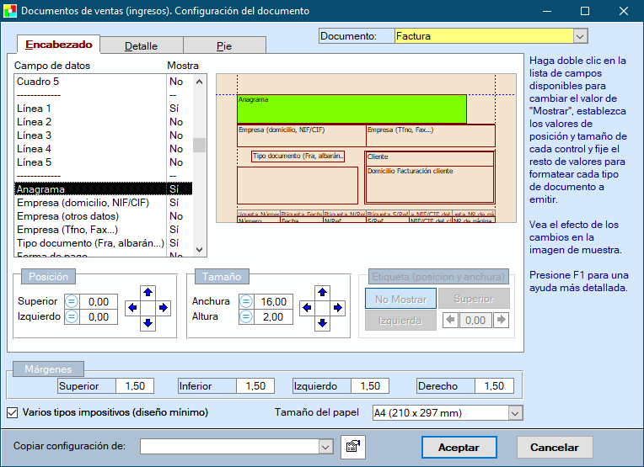Click the Aceptar button

pyautogui.click(x=459, y=448)
